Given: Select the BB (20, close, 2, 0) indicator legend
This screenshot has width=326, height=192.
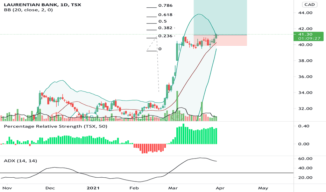Looking at the screenshot, I should point(28,10).
